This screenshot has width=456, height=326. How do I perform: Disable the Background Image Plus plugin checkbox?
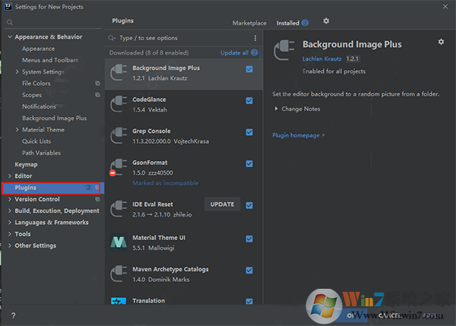pos(249,69)
